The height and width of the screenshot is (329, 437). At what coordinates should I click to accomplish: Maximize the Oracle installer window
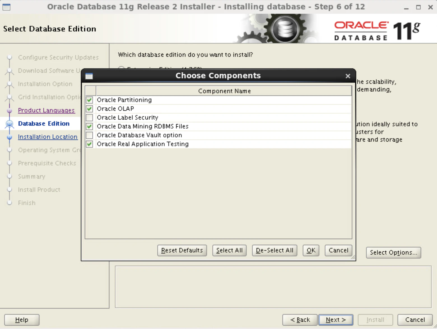click(418, 7)
